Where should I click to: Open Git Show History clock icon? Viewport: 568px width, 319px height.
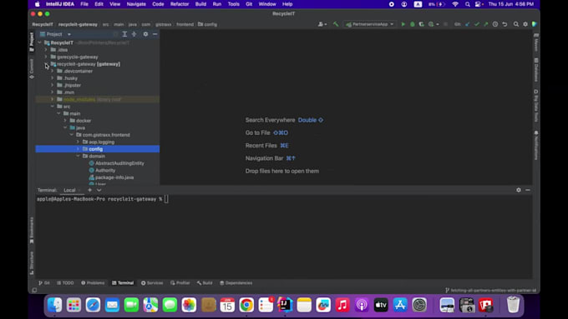(x=495, y=24)
